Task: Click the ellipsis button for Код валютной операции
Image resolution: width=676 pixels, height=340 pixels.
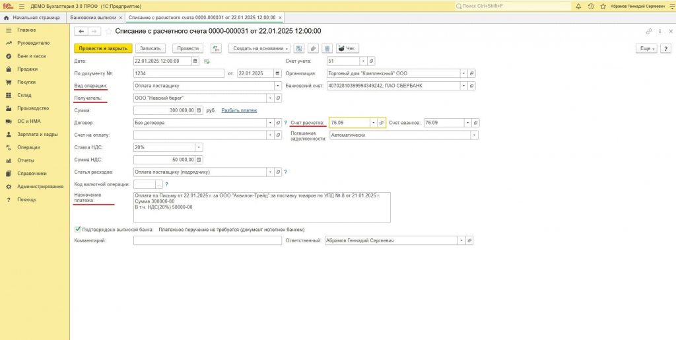Action: [x=159, y=184]
